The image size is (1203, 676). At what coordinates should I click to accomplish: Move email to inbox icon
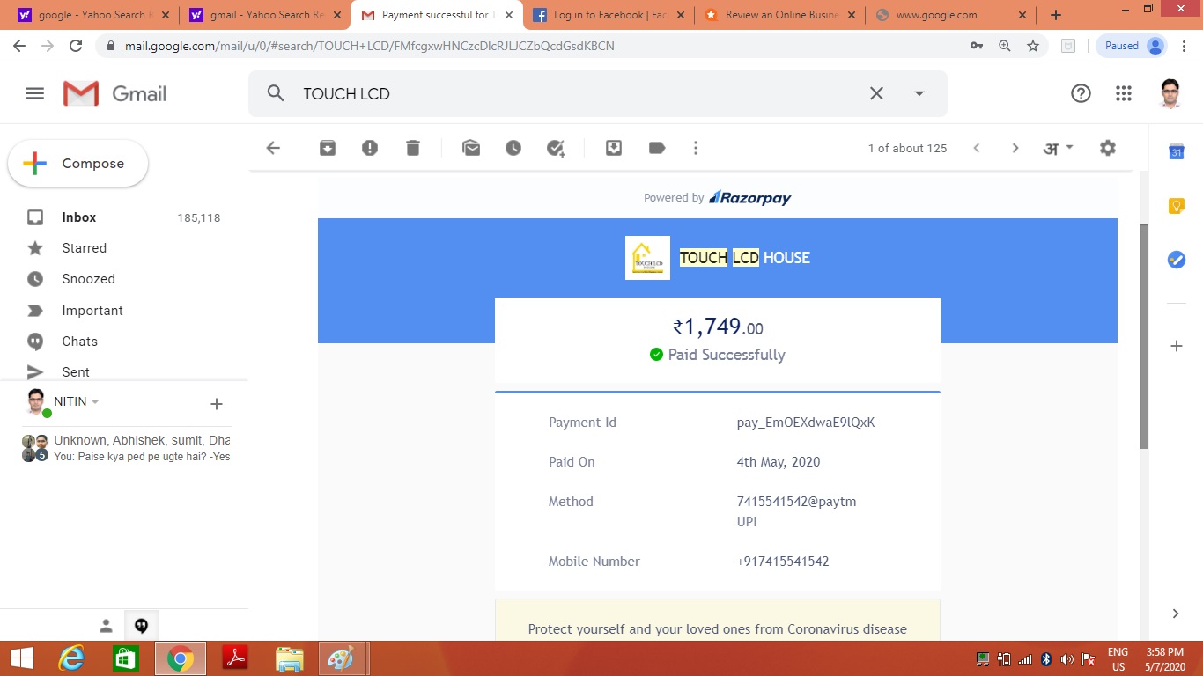pyautogui.click(x=614, y=148)
